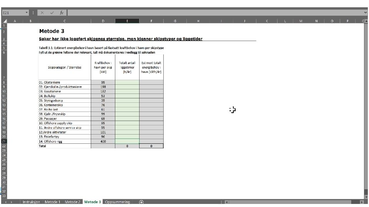Click the sheet tab scroll-right arrow
This screenshot has height=207, width=369.
pyautogui.click(x=11, y=202)
